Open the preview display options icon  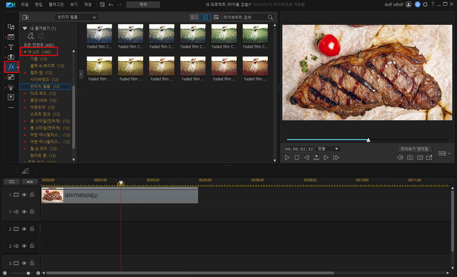coord(420,158)
